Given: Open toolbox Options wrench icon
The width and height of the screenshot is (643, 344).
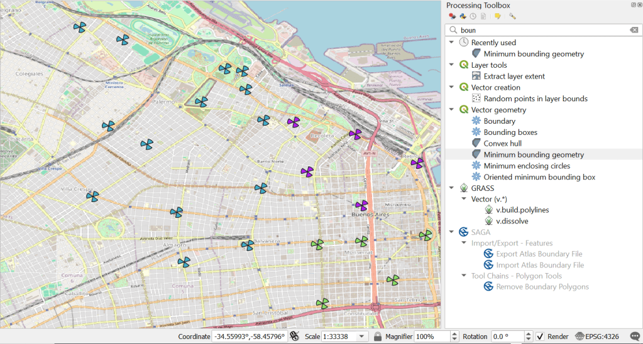Looking at the screenshot, I should tap(513, 16).
